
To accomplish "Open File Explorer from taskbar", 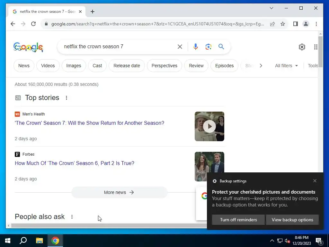I will (39, 241).
